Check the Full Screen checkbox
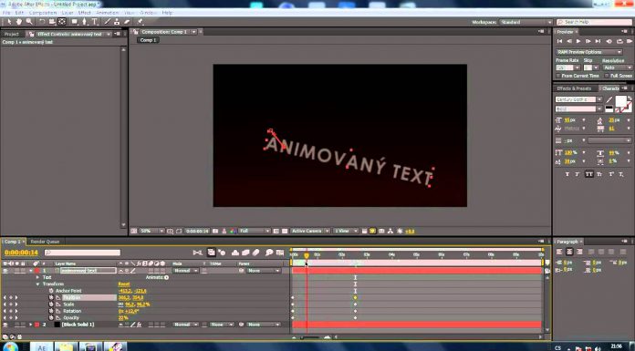 pos(607,76)
